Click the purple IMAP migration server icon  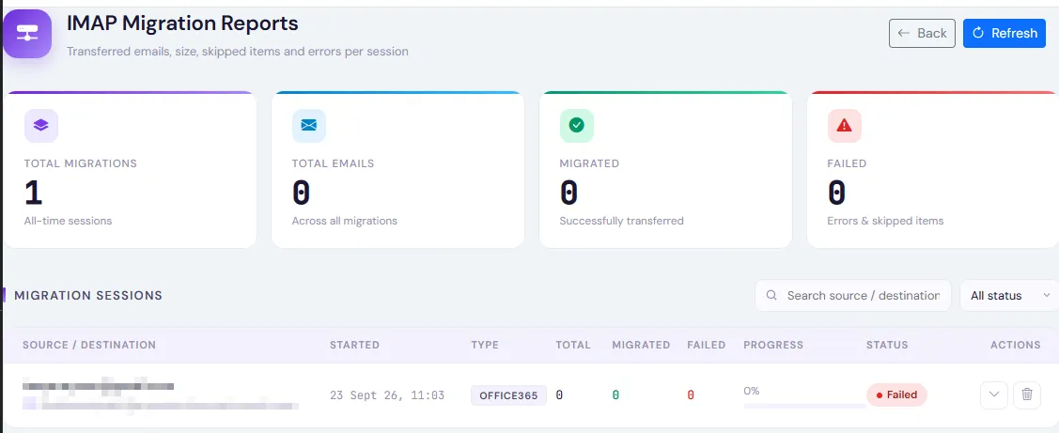27,33
